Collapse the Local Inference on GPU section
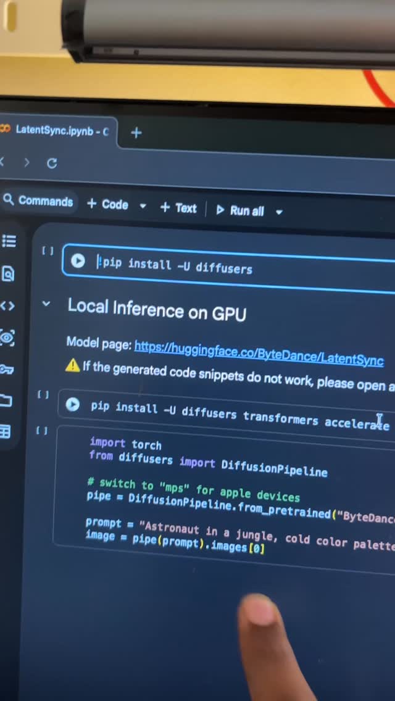Viewport: 395px width, 701px height. [x=46, y=304]
